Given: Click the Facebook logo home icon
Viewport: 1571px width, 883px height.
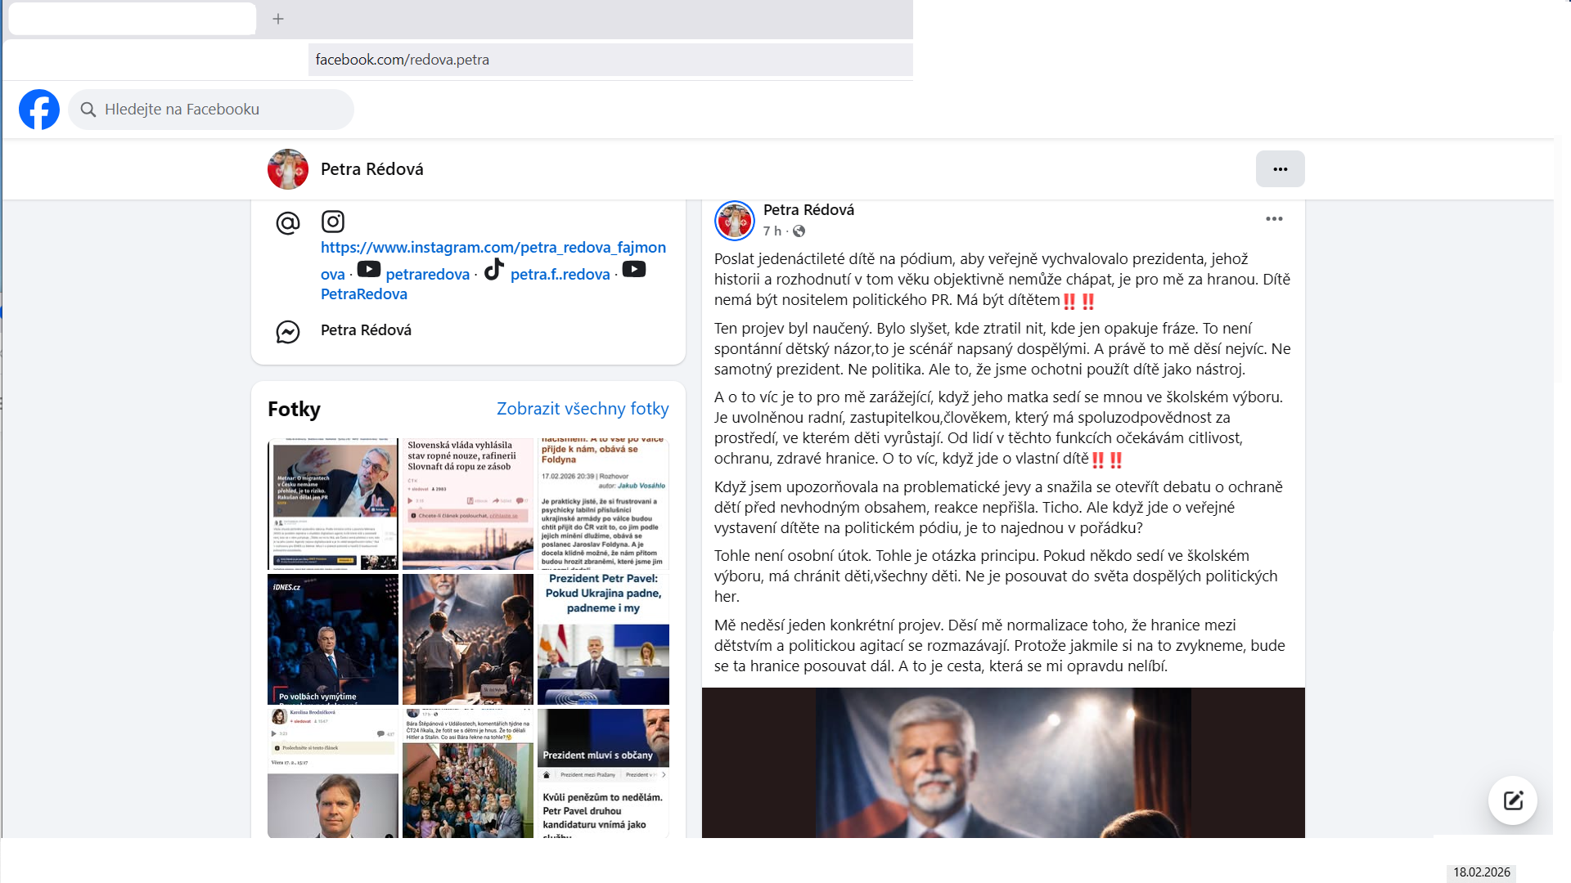Looking at the screenshot, I should (x=39, y=110).
